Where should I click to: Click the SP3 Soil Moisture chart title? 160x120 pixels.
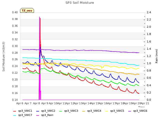tap(80, 3)
